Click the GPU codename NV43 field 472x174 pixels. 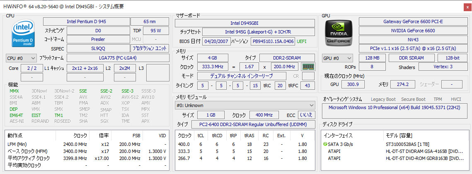coord(413,40)
